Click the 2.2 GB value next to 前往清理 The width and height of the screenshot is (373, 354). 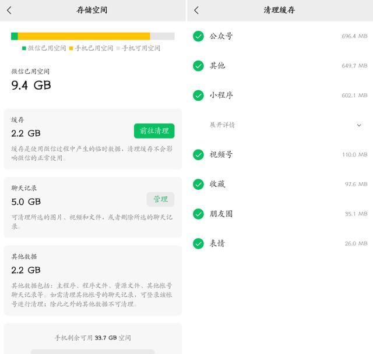click(x=26, y=133)
